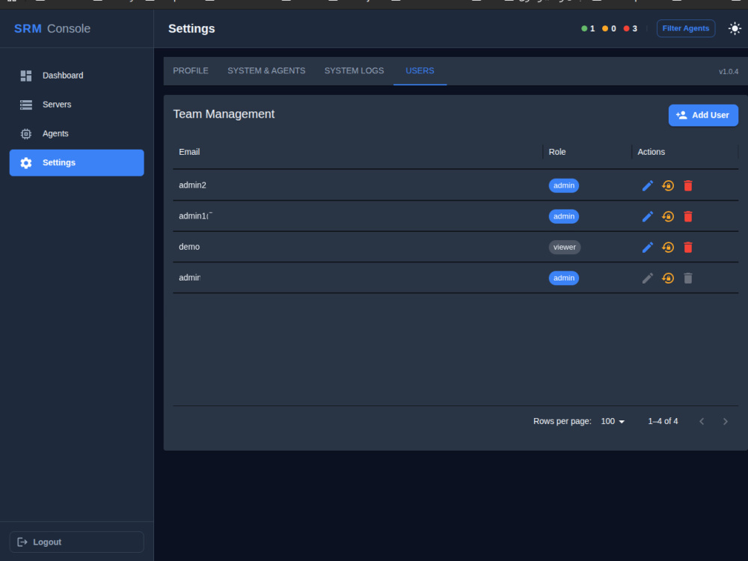Click the admin role badge for admin1
The image size is (748, 561).
point(564,217)
